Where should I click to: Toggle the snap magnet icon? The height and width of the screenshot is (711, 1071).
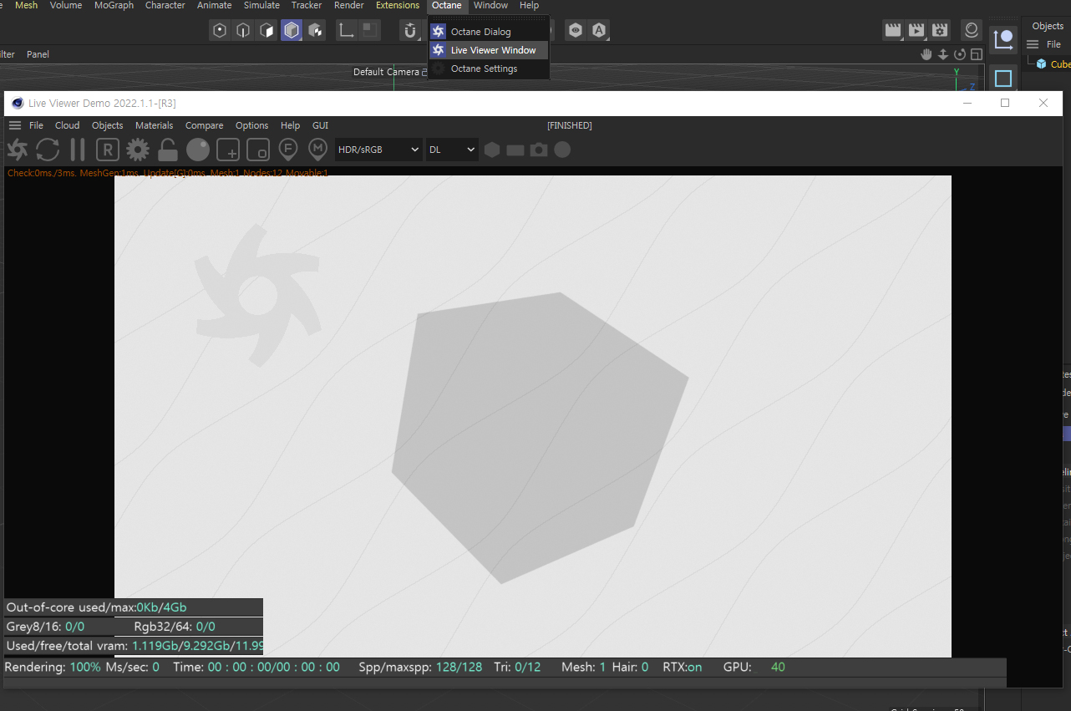point(409,31)
